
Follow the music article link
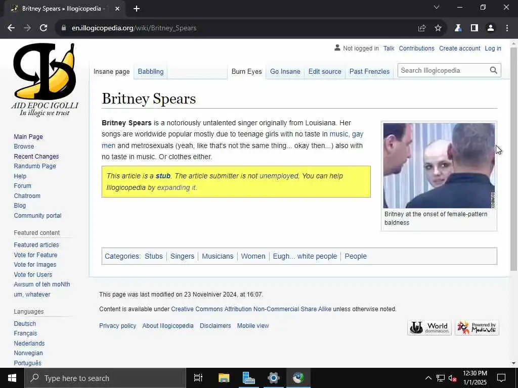[x=339, y=134]
